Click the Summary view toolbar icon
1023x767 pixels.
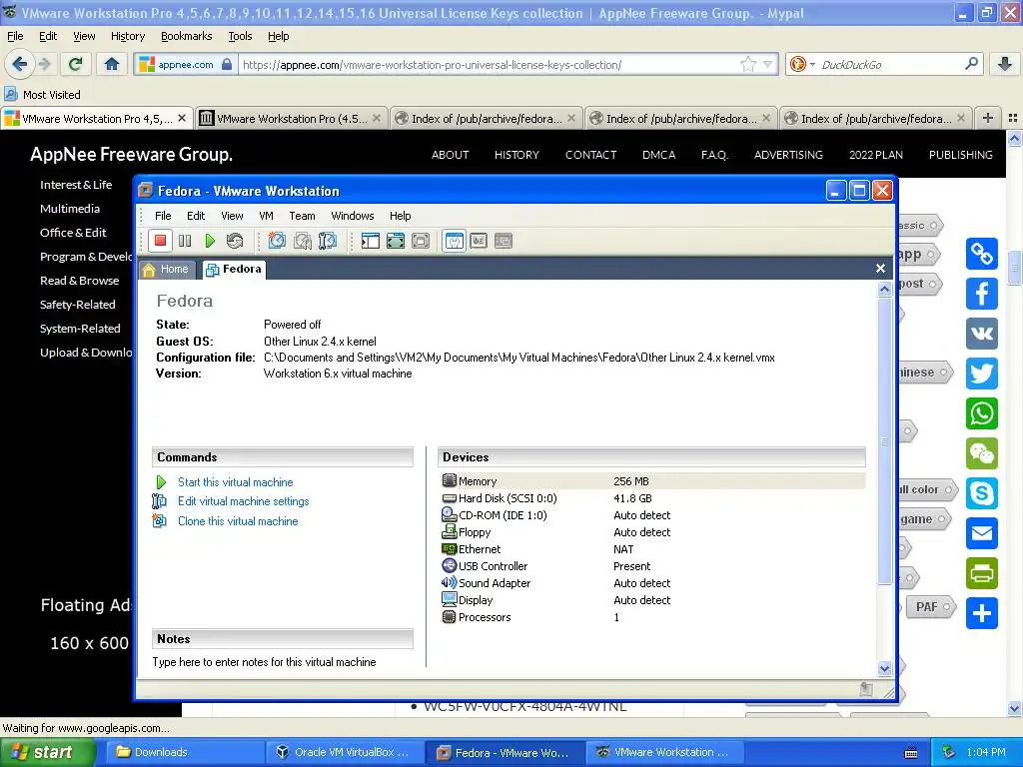pos(455,241)
